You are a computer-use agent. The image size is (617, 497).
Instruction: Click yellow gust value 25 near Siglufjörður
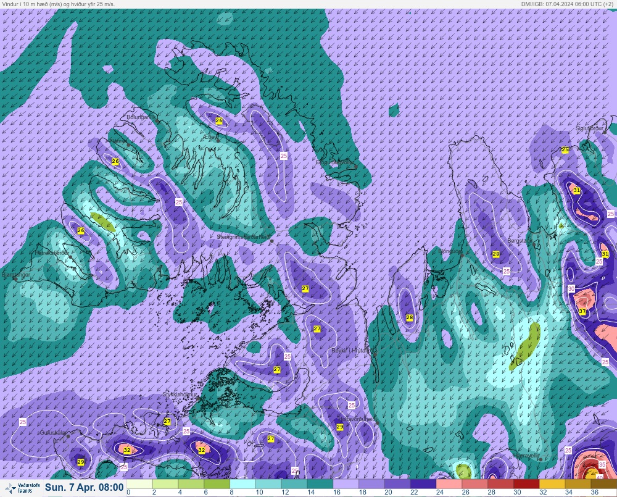pos(565,149)
